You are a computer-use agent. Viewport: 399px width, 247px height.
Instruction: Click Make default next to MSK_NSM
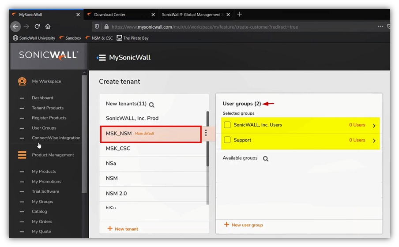144,134
